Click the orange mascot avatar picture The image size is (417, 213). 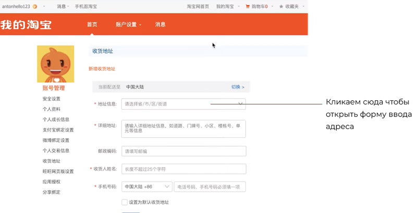coord(56,64)
